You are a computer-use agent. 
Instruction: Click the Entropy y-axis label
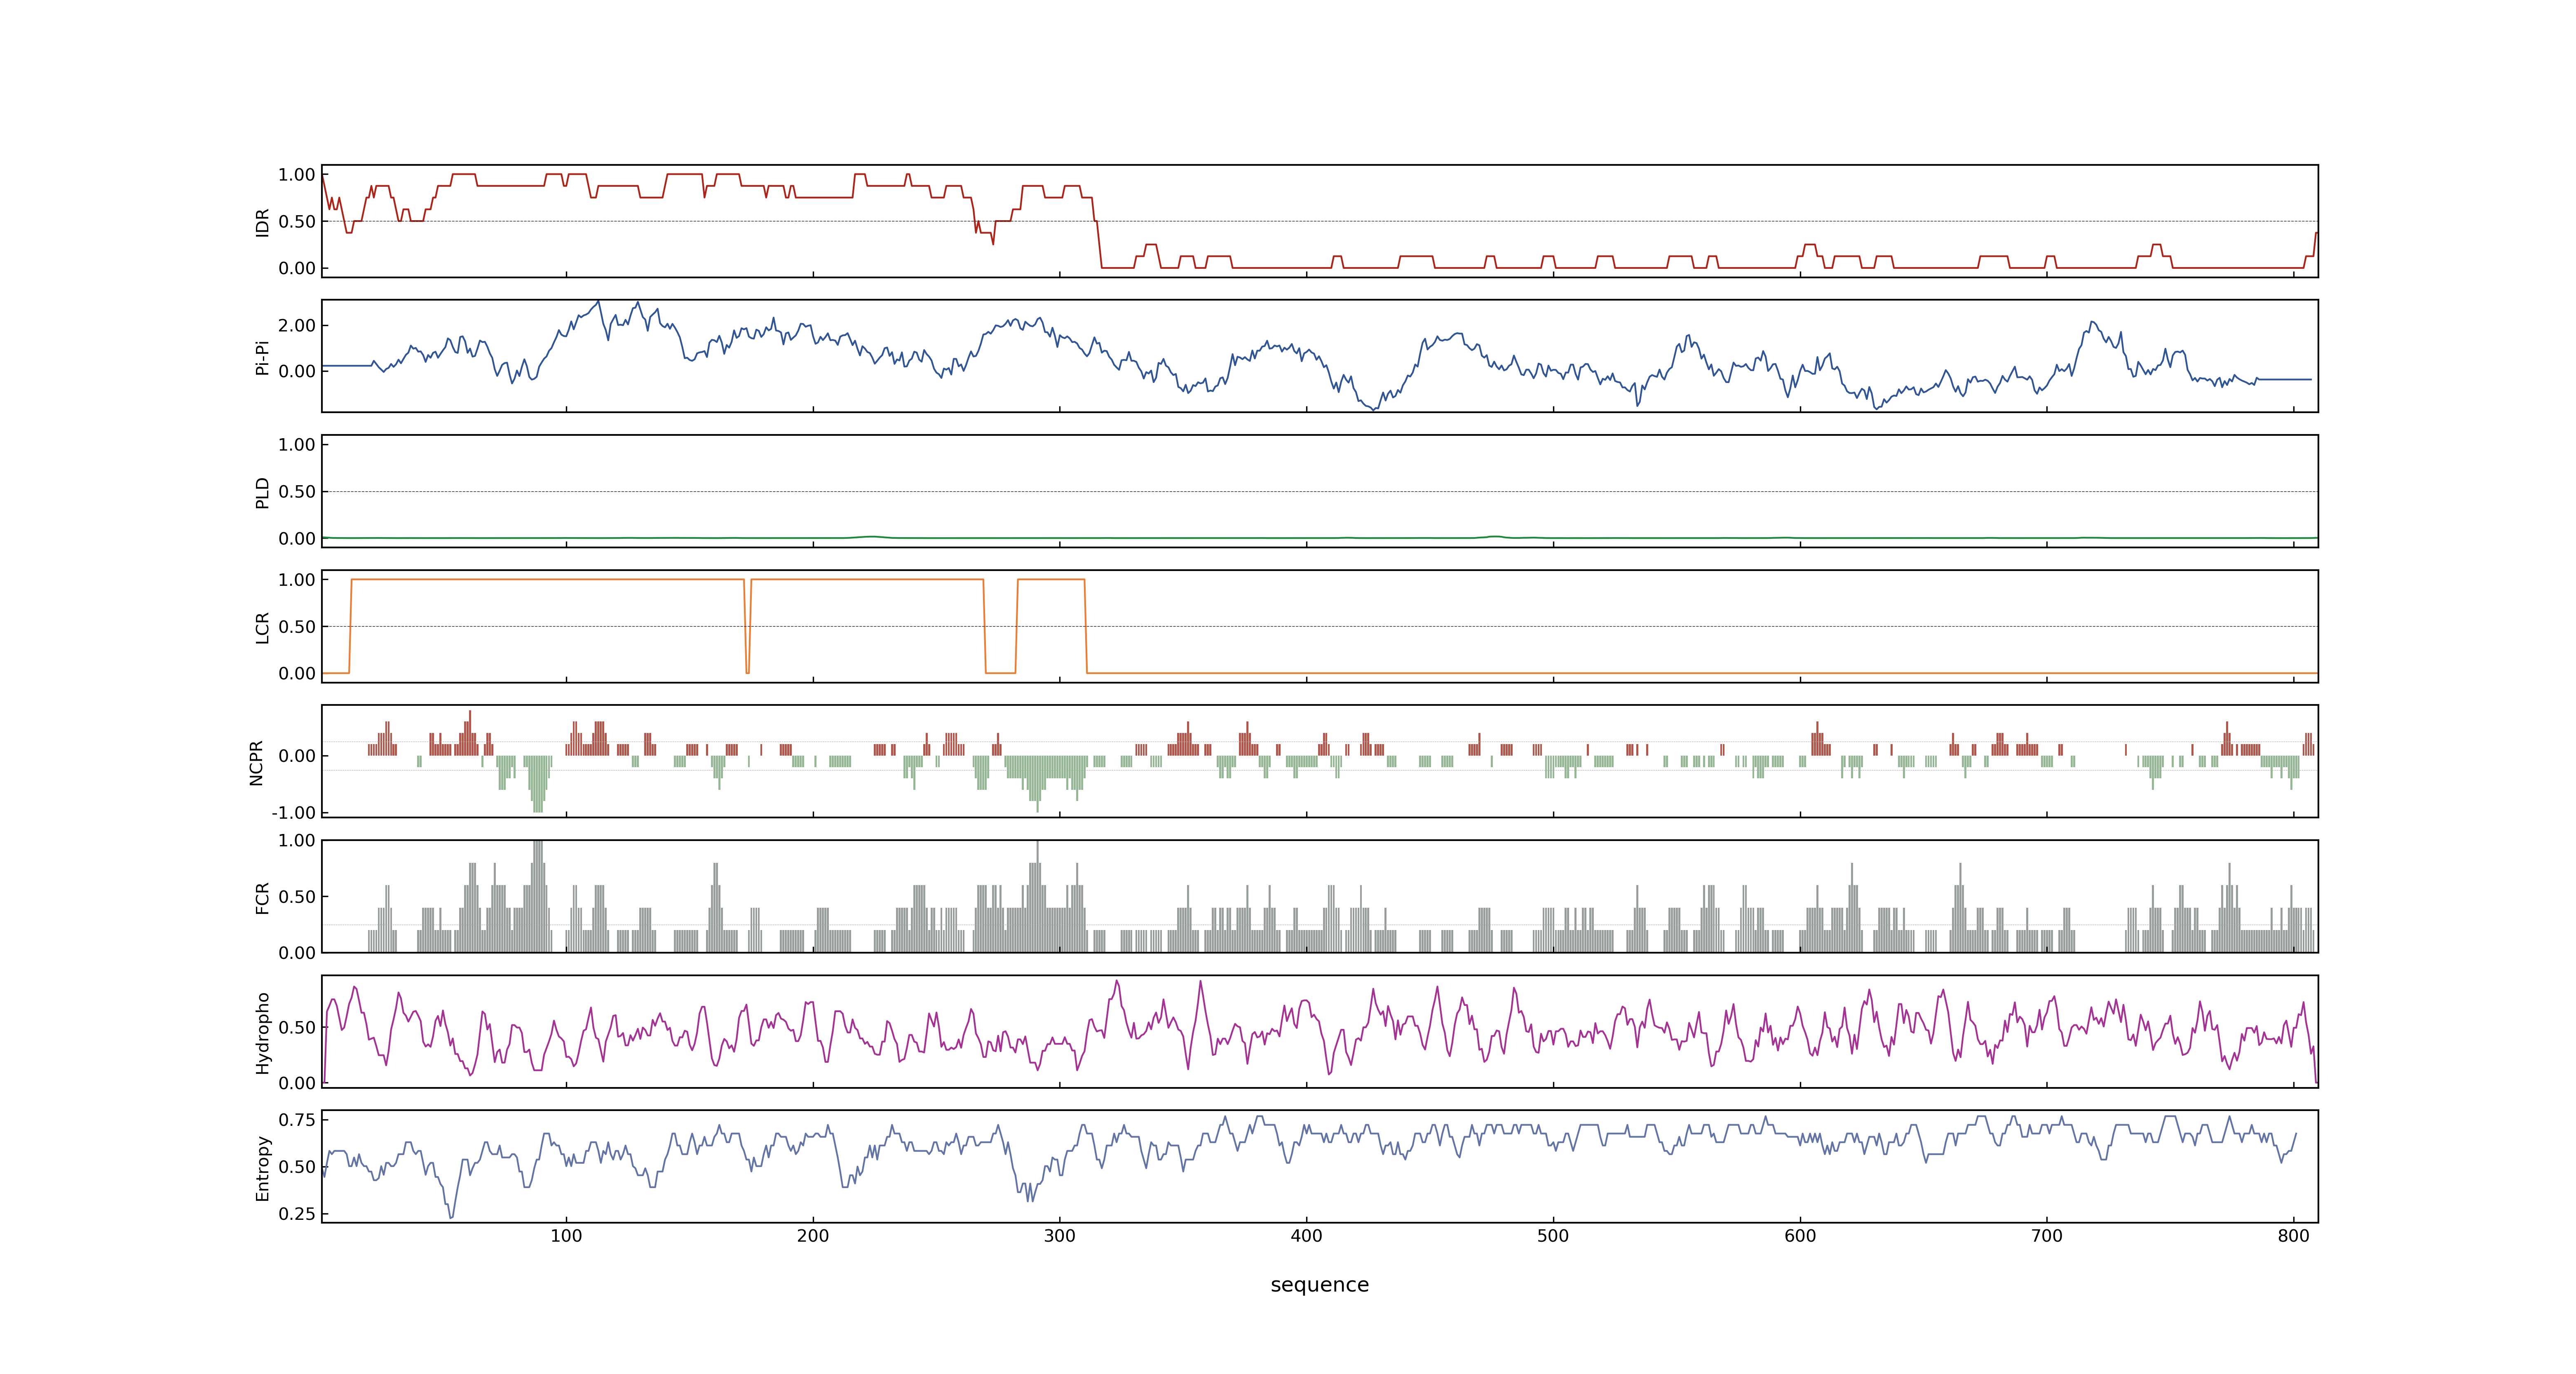[x=263, y=1167]
